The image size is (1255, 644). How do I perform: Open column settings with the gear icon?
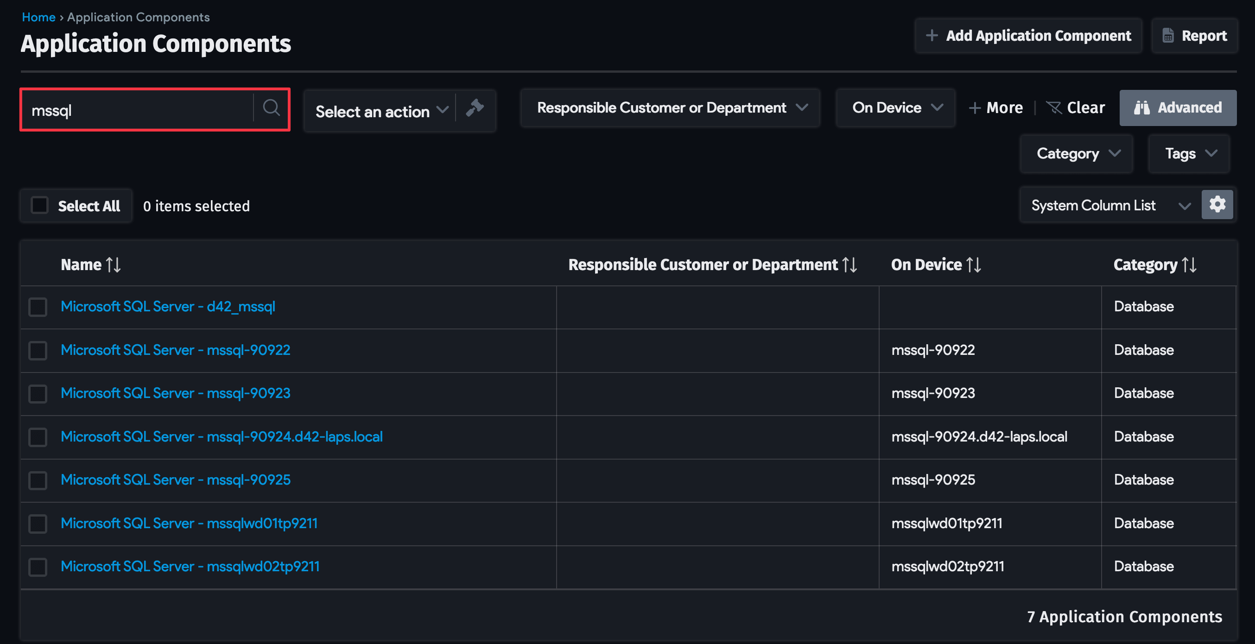(1217, 205)
